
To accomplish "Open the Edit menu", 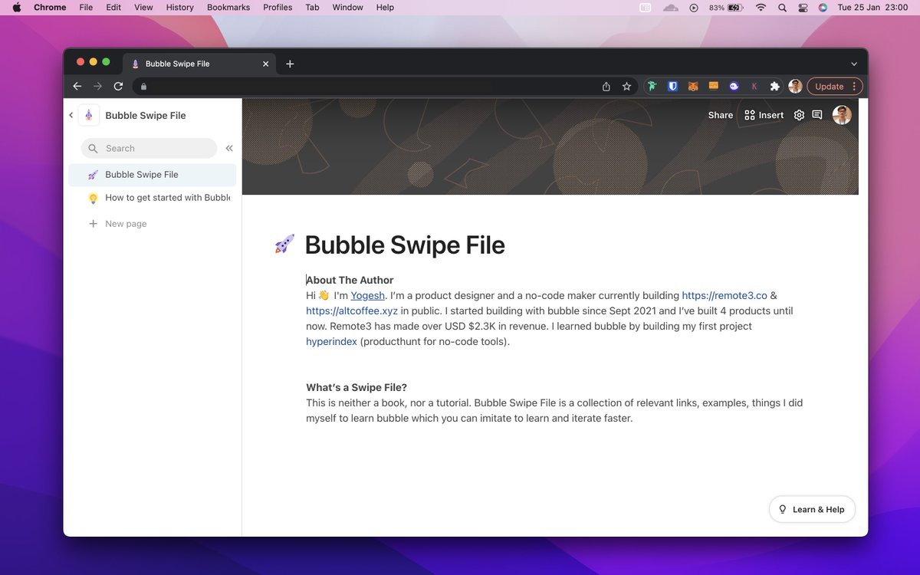I will pos(113,8).
